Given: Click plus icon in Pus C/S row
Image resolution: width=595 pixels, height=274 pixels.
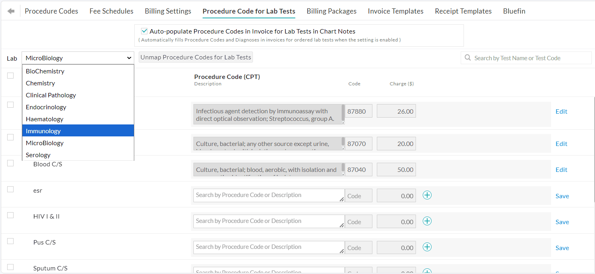Looking at the screenshot, I should (x=427, y=247).
